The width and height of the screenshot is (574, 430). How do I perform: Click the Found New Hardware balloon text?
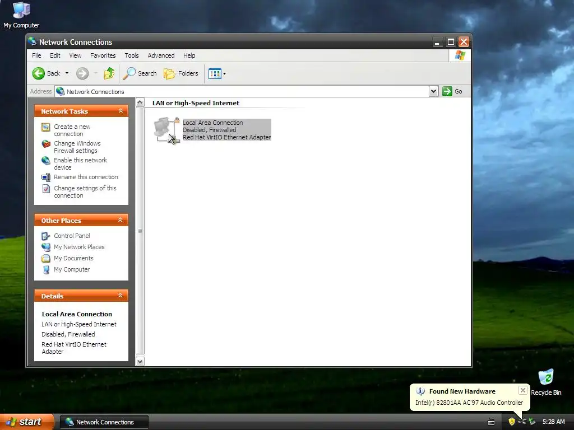tap(469, 403)
